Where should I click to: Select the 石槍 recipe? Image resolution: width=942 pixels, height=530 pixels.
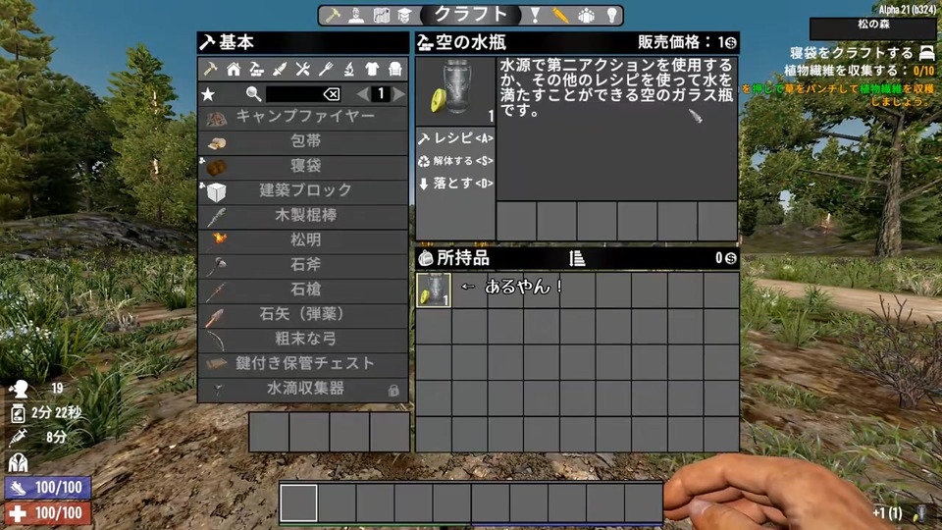(x=303, y=291)
